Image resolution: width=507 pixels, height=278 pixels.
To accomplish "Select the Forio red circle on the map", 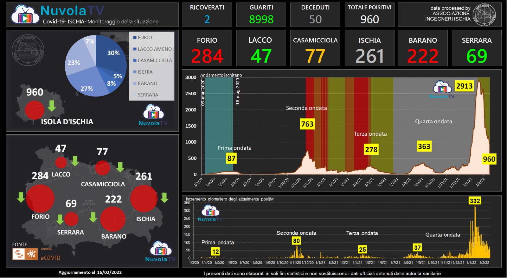I will [40, 198].
